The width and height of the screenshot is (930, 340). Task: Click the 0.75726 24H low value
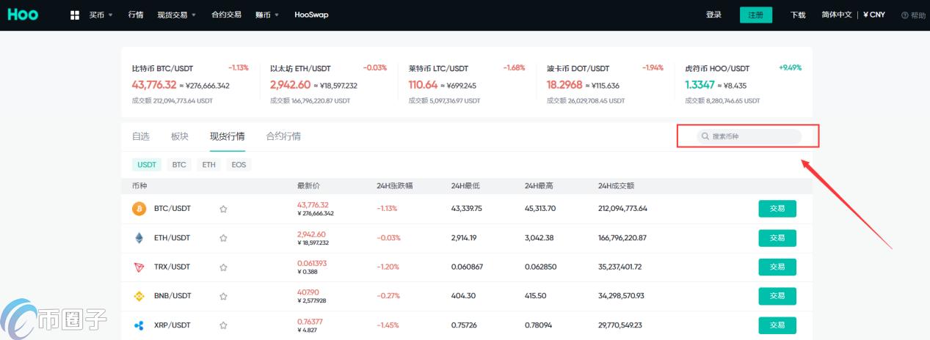(x=465, y=325)
